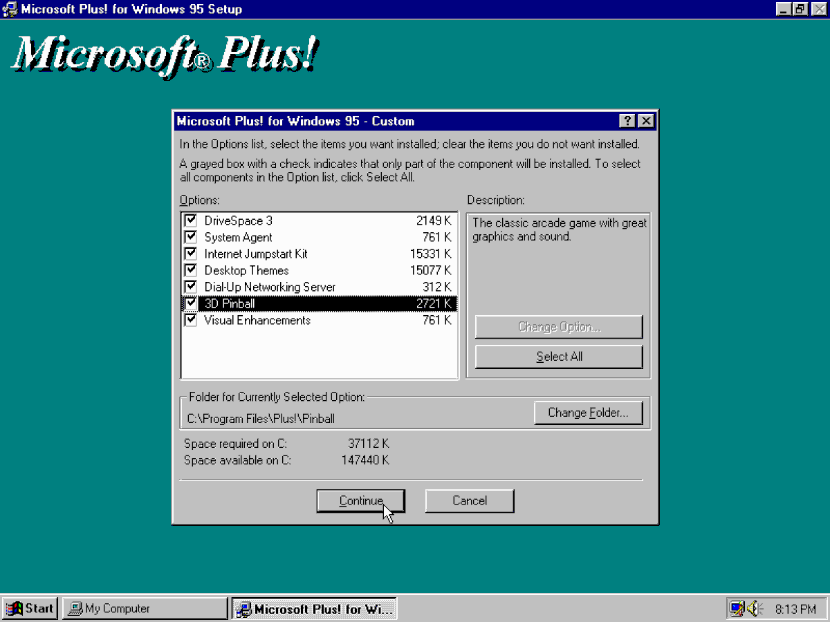Toggle the Visual Enhancements checkbox
Image resolution: width=830 pixels, height=622 pixels.
191,320
